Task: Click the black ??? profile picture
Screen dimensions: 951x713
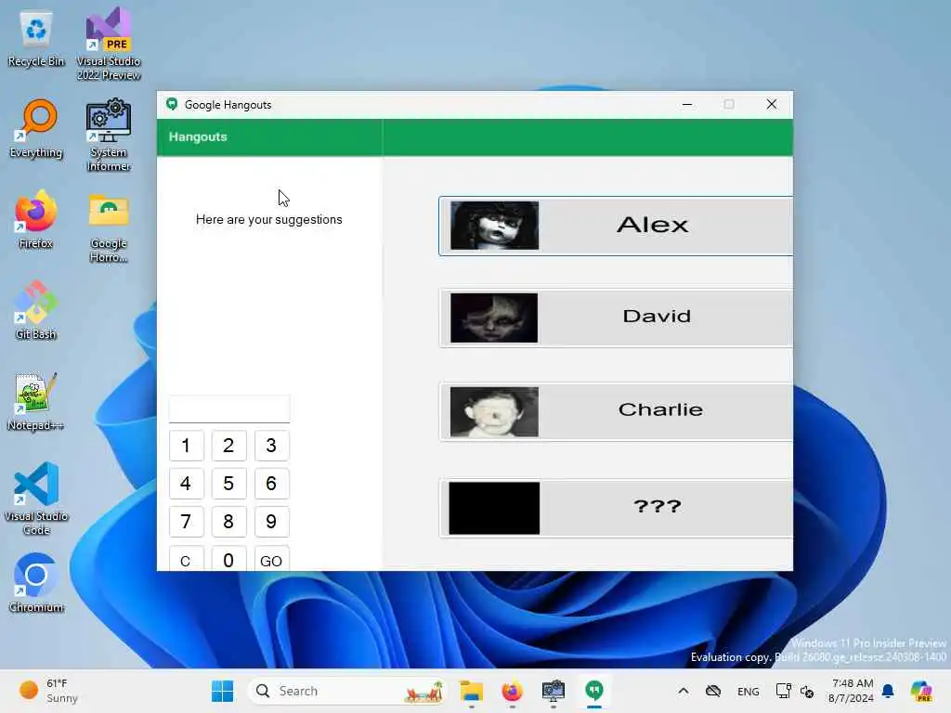Action: [494, 508]
